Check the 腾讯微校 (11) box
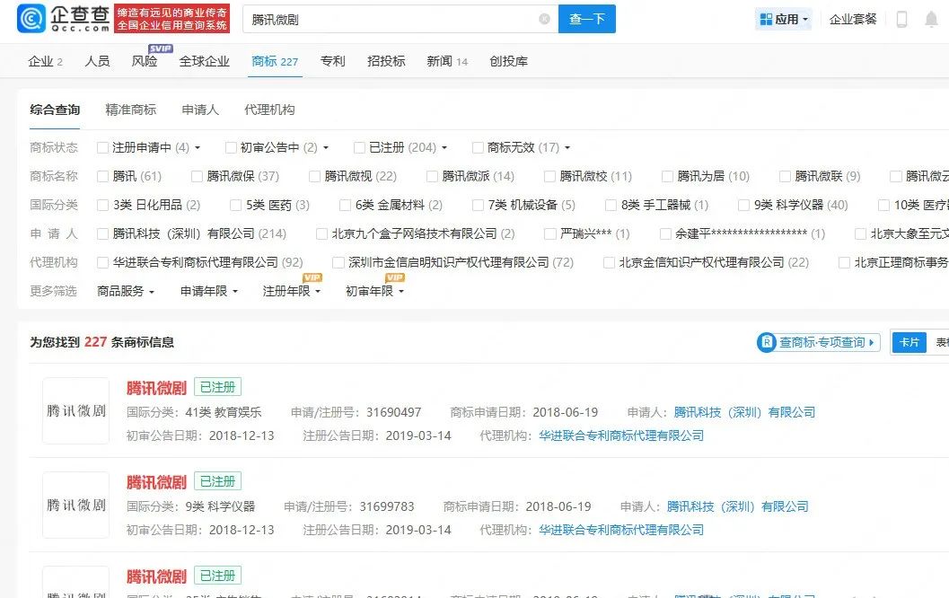This screenshot has width=949, height=598. point(549,176)
